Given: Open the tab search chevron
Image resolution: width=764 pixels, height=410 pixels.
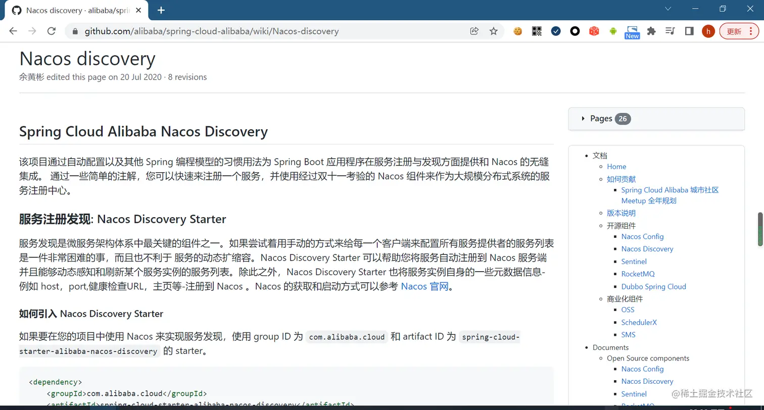Looking at the screenshot, I should (x=668, y=9).
